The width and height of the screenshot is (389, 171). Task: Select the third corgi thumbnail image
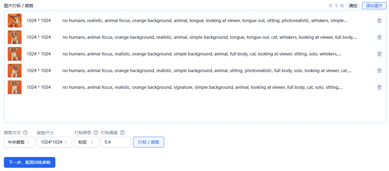[x=15, y=54]
